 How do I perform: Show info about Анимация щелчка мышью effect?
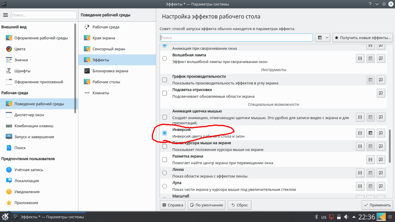tap(381, 117)
